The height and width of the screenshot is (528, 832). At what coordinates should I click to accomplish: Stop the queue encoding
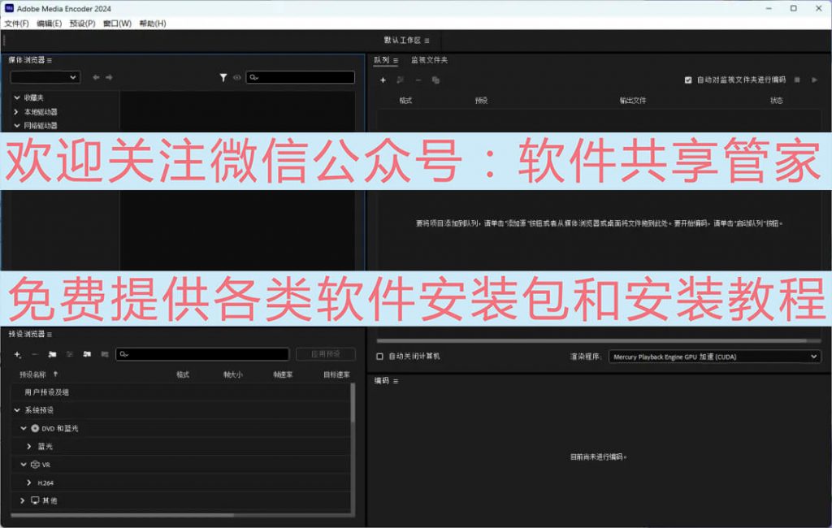click(x=797, y=80)
